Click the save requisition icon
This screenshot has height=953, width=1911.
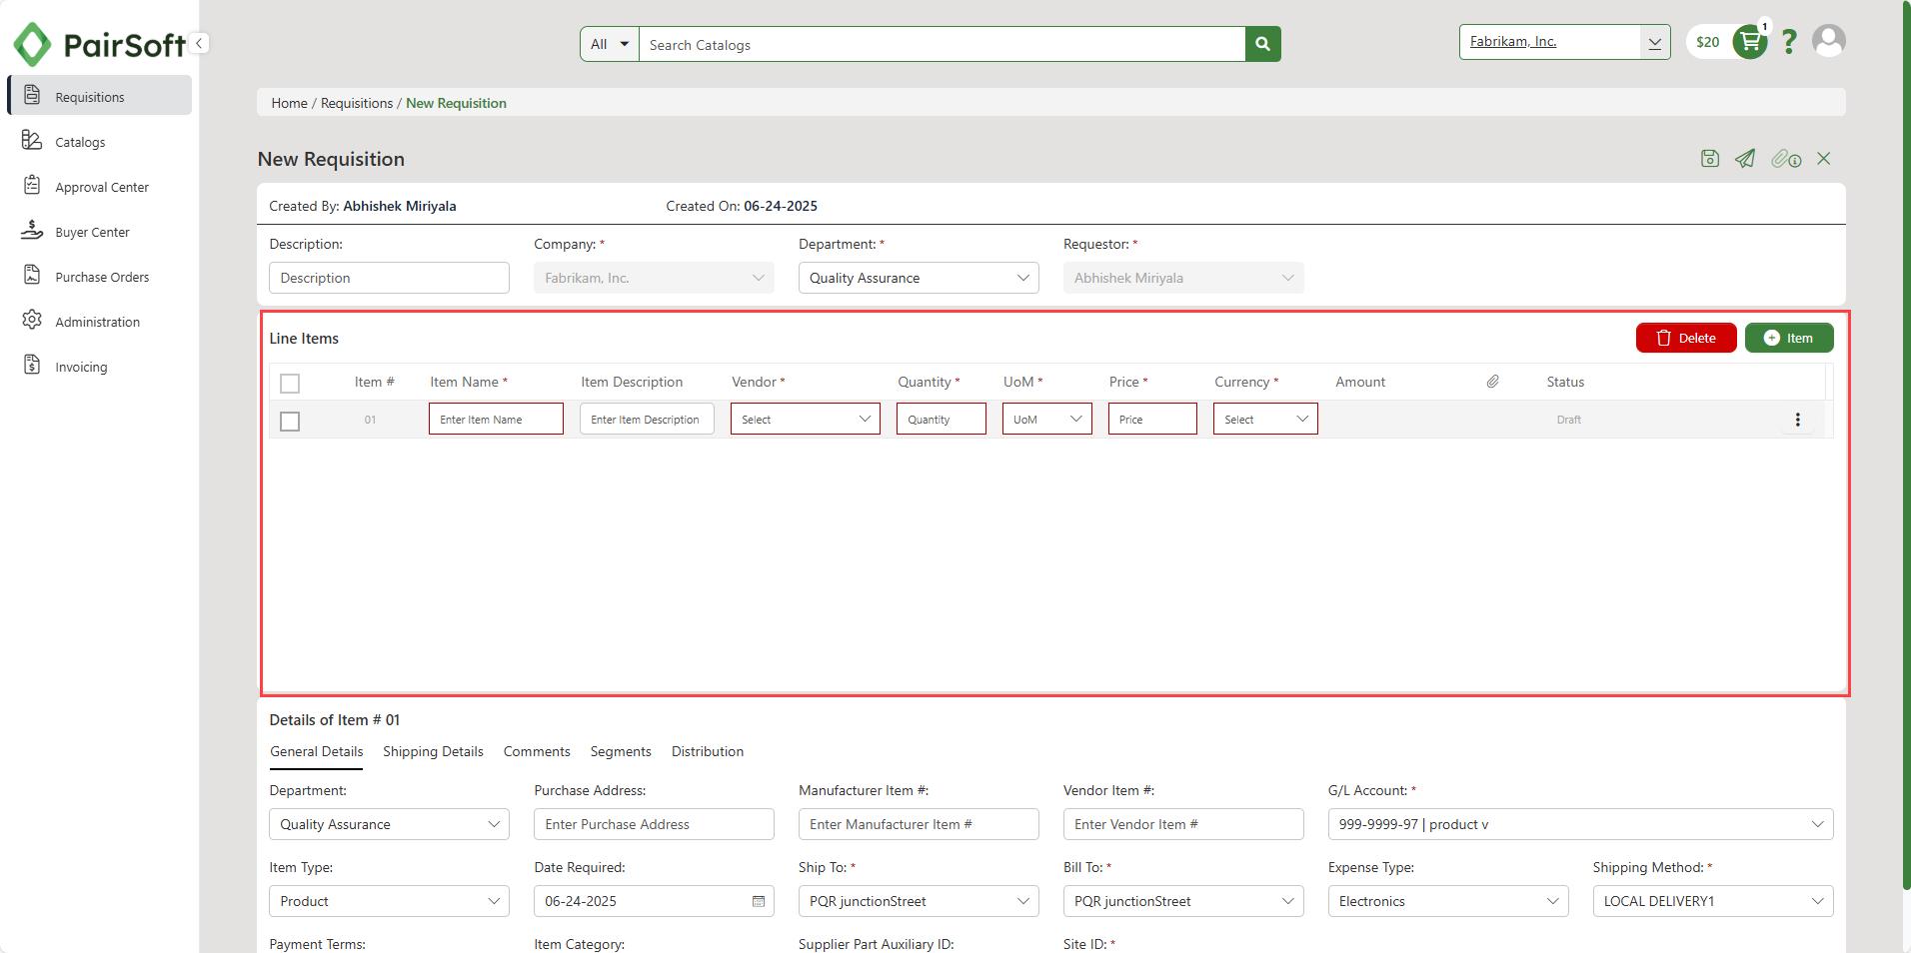tap(1710, 159)
